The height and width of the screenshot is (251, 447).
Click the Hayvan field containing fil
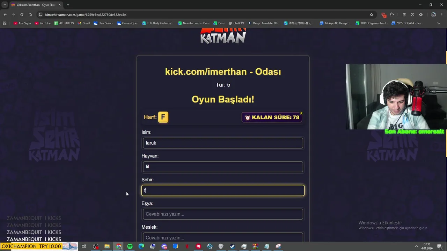coord(223,167)
